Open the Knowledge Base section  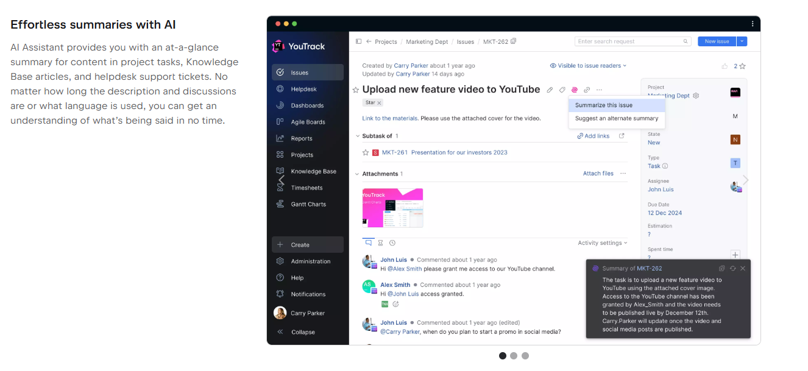coord(308,171)
